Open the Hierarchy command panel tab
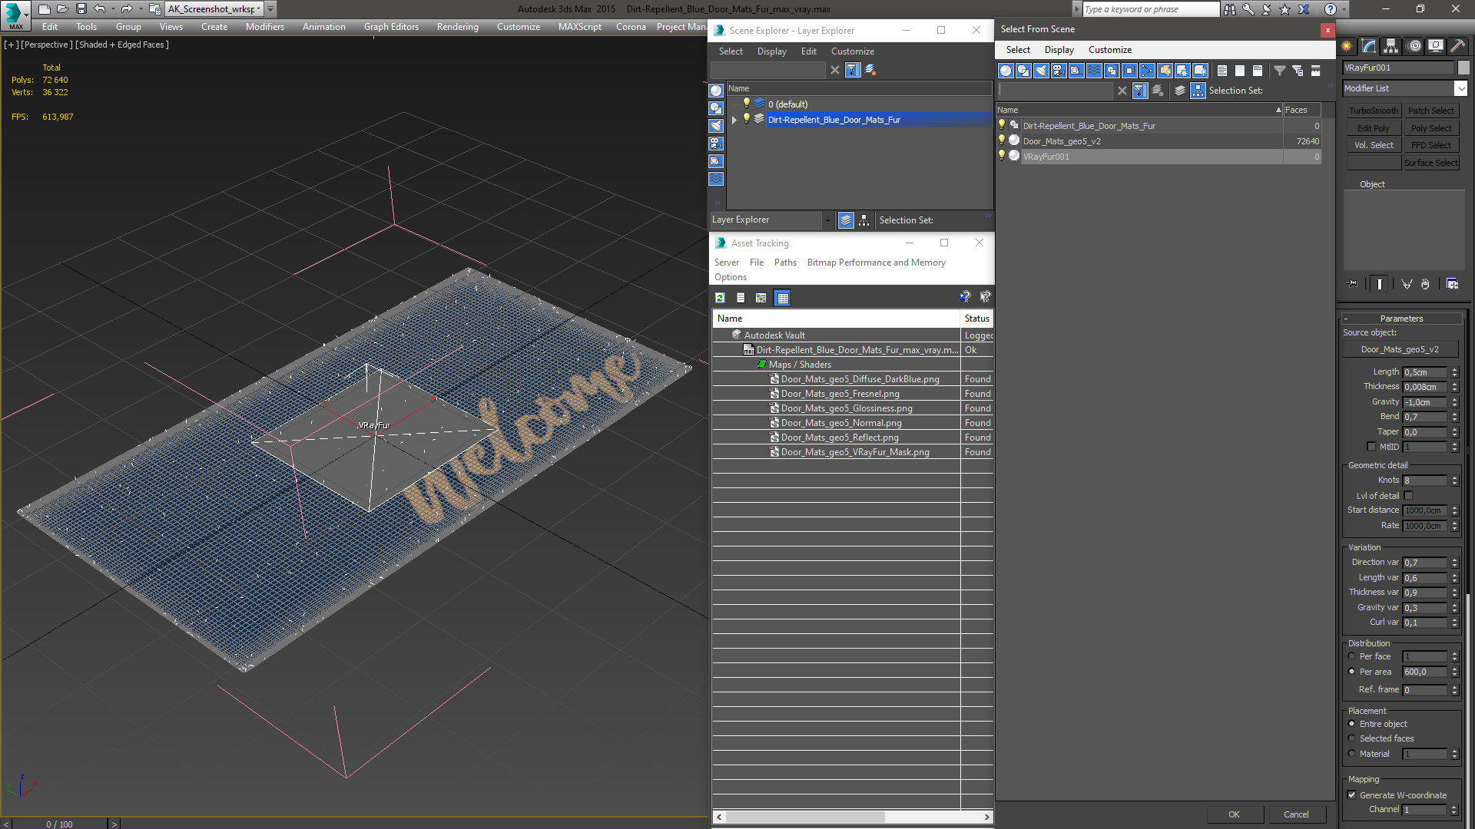The height and width of the screenshot is (829, 1475). click(x=1391, y=46)
